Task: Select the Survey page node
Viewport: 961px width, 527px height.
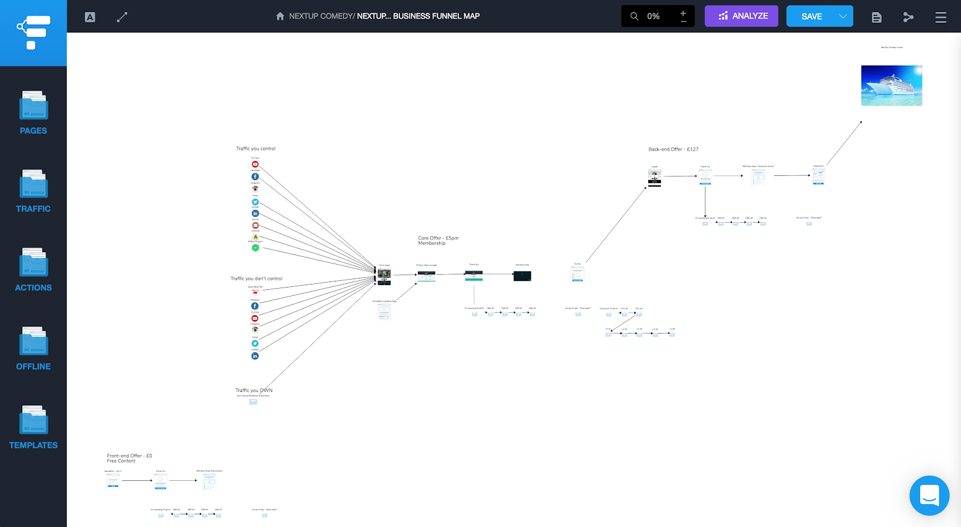Action: click(x=577, y=274)
